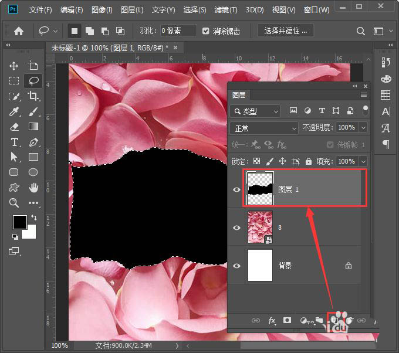Image resolution: width=399 pixels, height=353 pixels.
Task: Open the Layers panel menu
Action: point(364,95)
